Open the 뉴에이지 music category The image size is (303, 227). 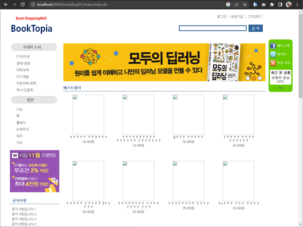point(23,129)
